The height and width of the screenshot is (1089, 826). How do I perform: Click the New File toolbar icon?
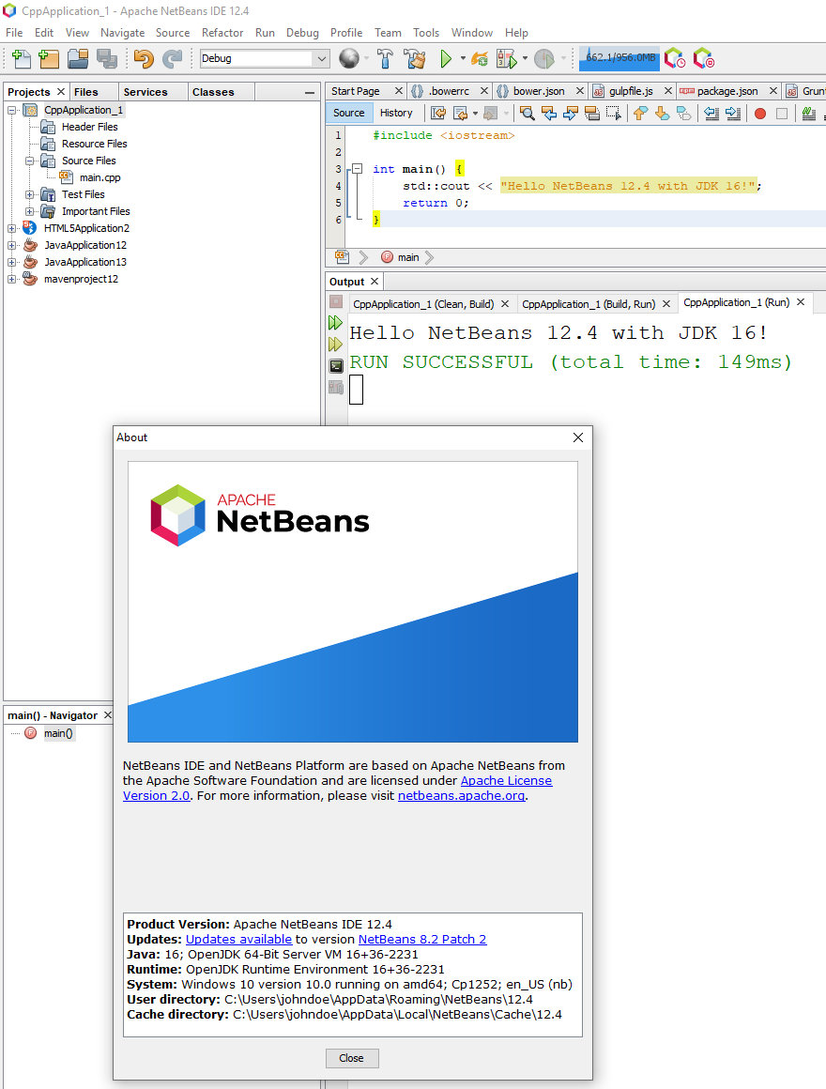click(x=22, y=59)
